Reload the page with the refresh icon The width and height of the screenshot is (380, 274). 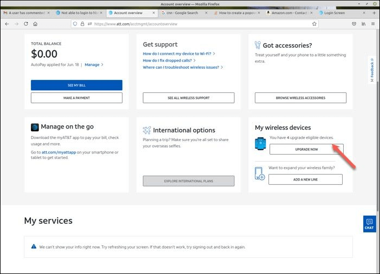[x=25, y=24]
